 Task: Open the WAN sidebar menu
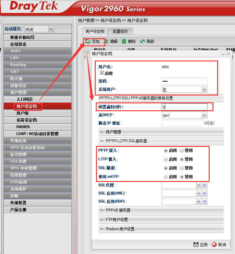[x=38, y=51]
